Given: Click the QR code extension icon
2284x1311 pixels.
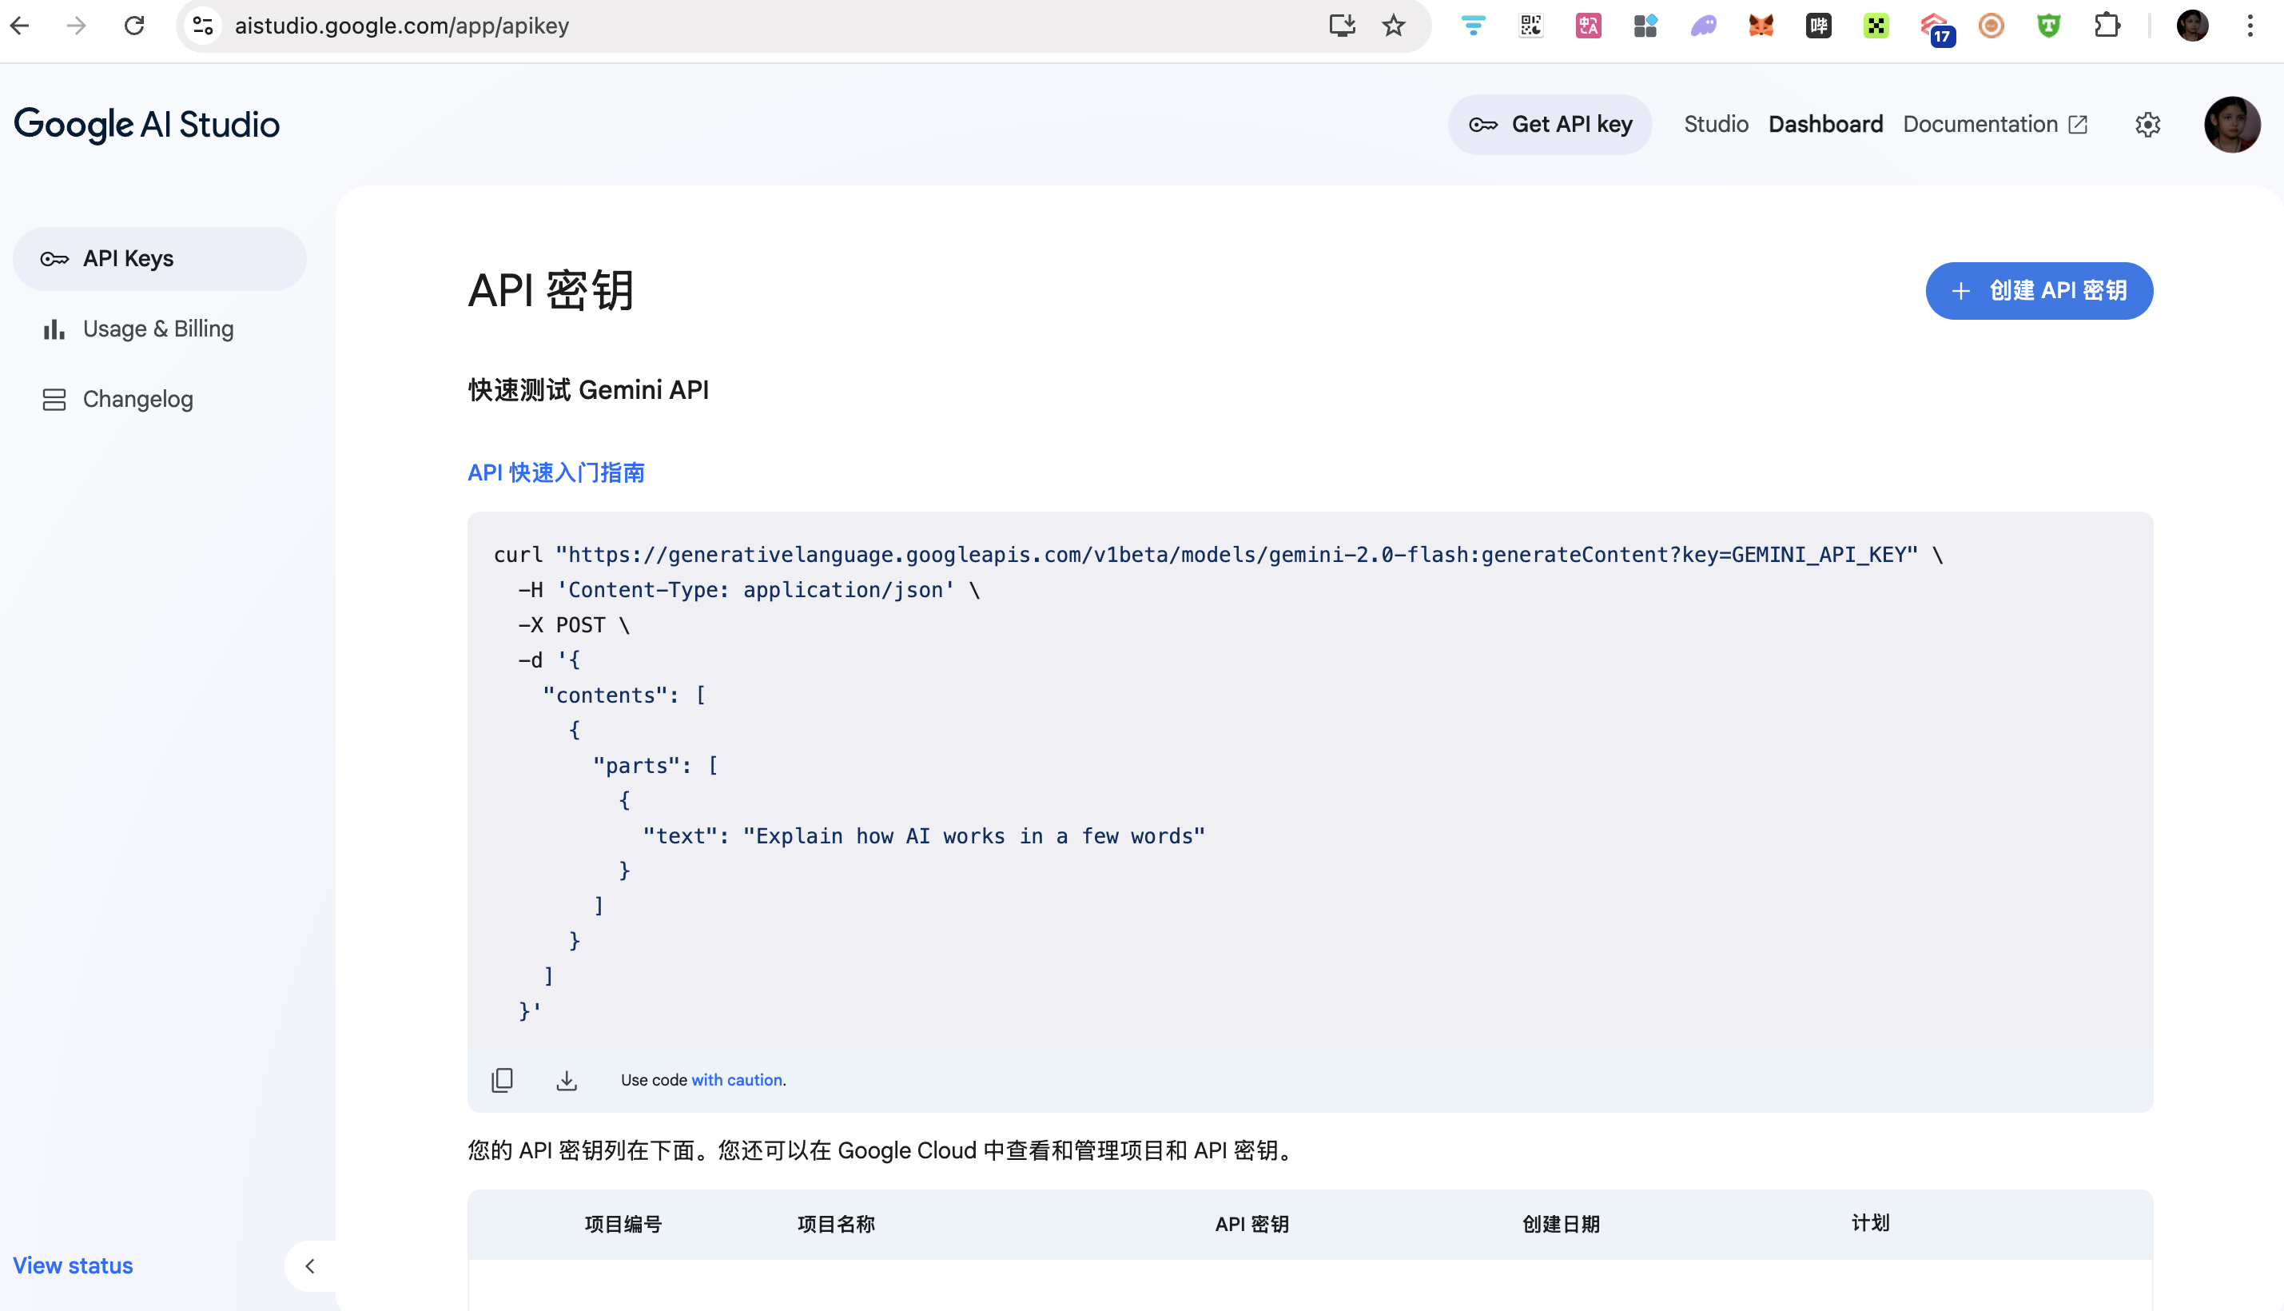Looking at the screenshot, I should pos(1530,26).
